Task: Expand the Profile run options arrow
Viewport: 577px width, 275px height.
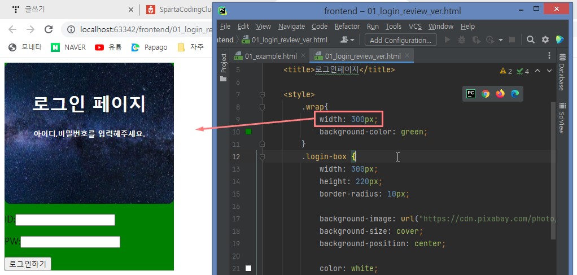Action: coord(500,40)
